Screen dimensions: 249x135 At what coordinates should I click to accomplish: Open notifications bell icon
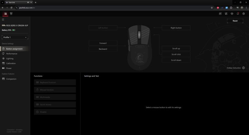pyautogui.click(x=238, y=14)
